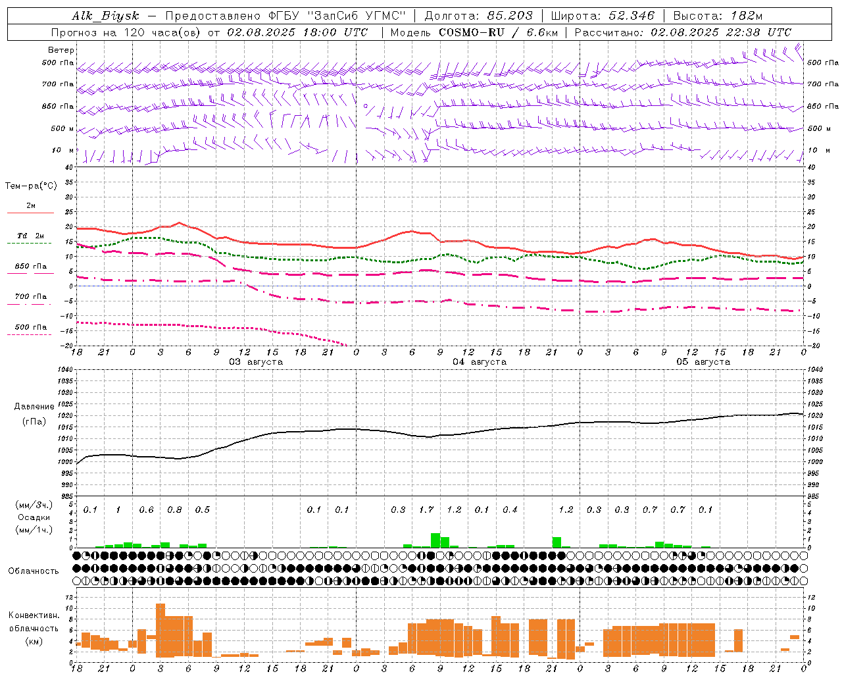The width and height of the screenshot is (842, 674).
Task: Click the precipitation value '0.4'
Action: [x=510, y=510]
